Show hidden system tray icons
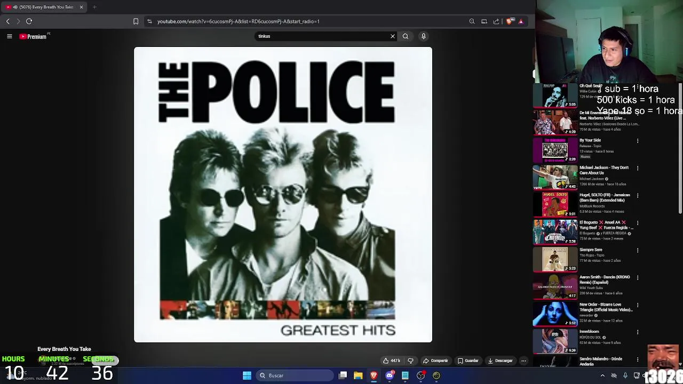The height and width of the screenshot is (384, 683). tap(602, 375)
